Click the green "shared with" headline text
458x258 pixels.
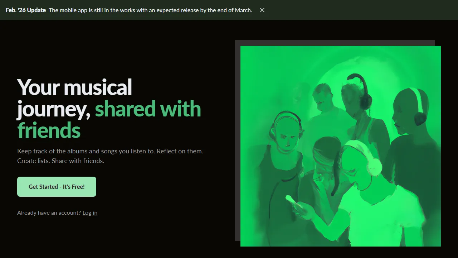[x=148, y=109]
